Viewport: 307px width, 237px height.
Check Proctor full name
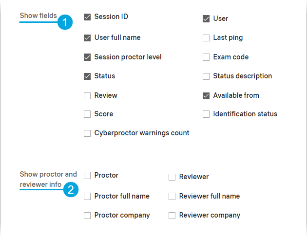(87, 197)
